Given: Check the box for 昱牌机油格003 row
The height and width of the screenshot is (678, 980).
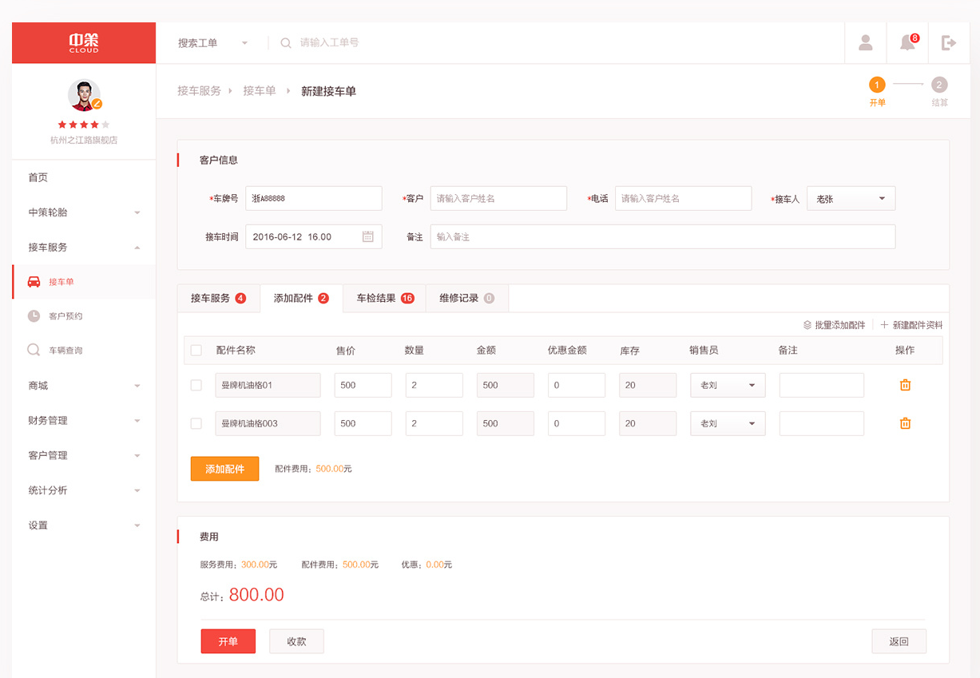Looking at the screenshot, I should pos(196,423).
